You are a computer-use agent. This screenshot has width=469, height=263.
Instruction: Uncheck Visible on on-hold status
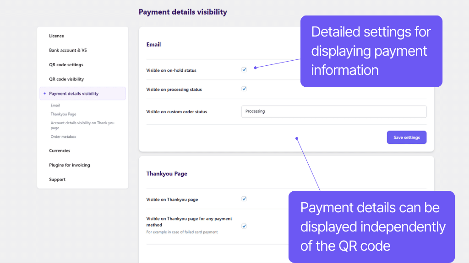coord(244,69)
